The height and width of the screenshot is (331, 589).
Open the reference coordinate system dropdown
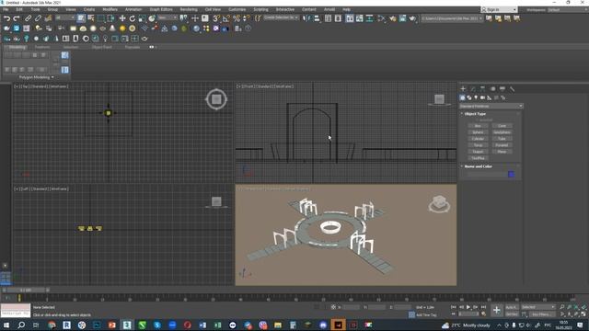point(167,17)
